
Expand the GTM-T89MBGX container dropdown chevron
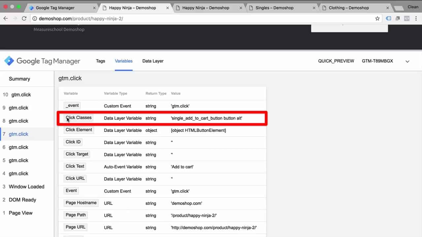point(407,61)
